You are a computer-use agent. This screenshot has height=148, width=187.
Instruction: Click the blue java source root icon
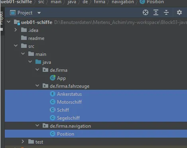38,62
